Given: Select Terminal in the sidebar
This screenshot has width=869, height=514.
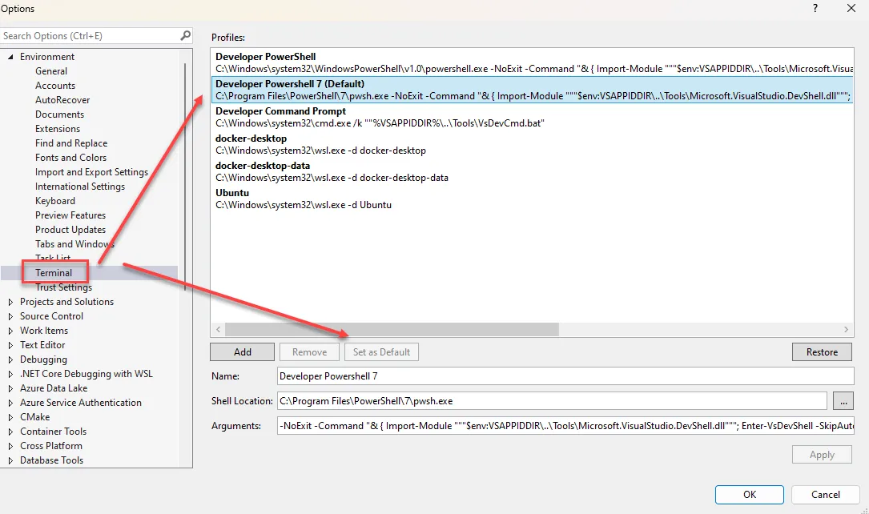Looking at the screenshot, I should pos(54,272).
